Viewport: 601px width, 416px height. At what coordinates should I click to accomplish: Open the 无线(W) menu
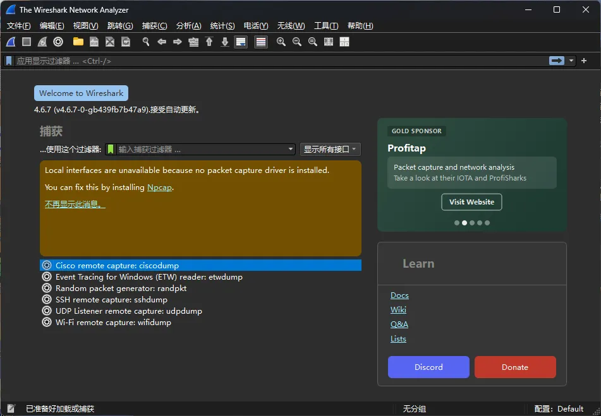[291, 26]
